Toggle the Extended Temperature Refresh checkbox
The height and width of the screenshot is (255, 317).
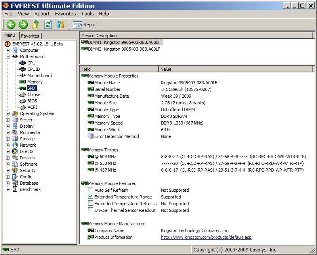click(91, 203)
